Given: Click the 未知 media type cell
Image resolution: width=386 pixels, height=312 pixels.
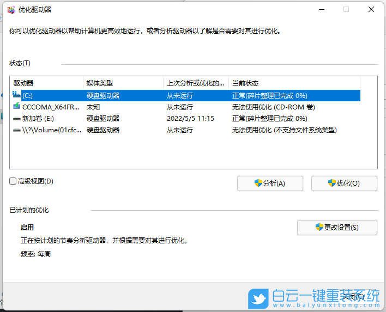Looking at the screenshot, I should (93, 107).
